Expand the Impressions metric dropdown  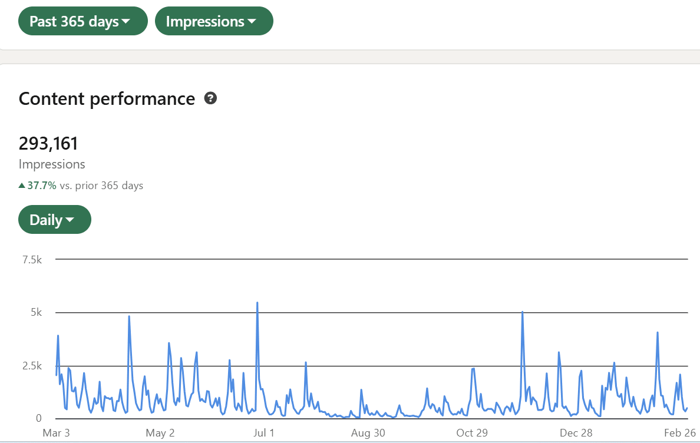(x=213, y=21)
